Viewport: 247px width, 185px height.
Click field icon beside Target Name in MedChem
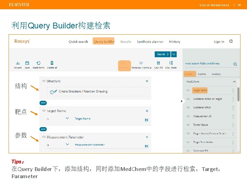188,90
